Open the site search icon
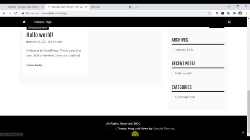 click(229, 22)
